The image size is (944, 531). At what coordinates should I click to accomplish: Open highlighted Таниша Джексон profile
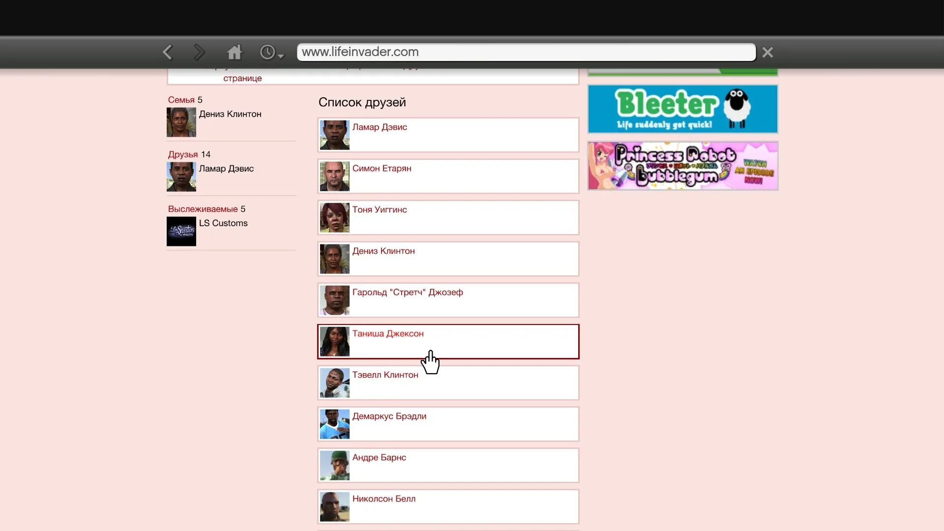[x=387, y=334]
